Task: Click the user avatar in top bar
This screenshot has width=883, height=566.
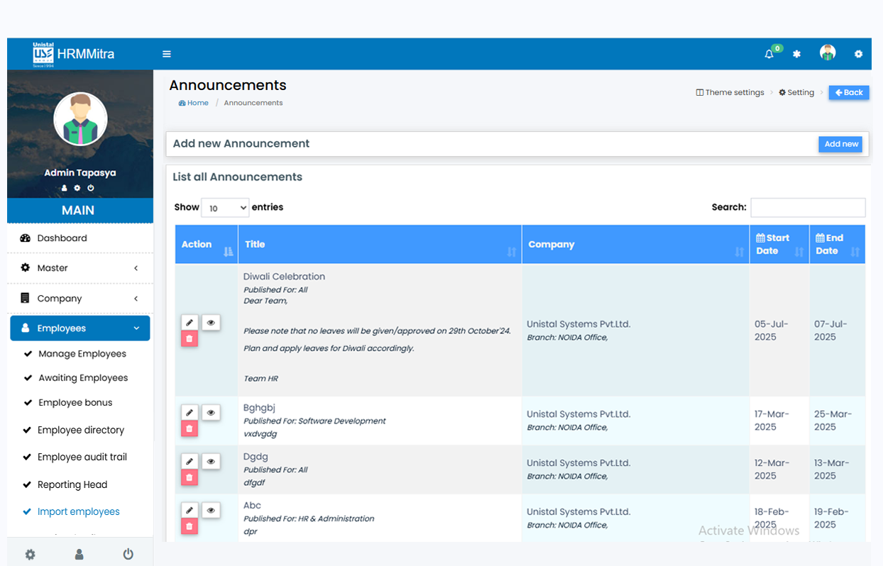Action: coord(827,53)
